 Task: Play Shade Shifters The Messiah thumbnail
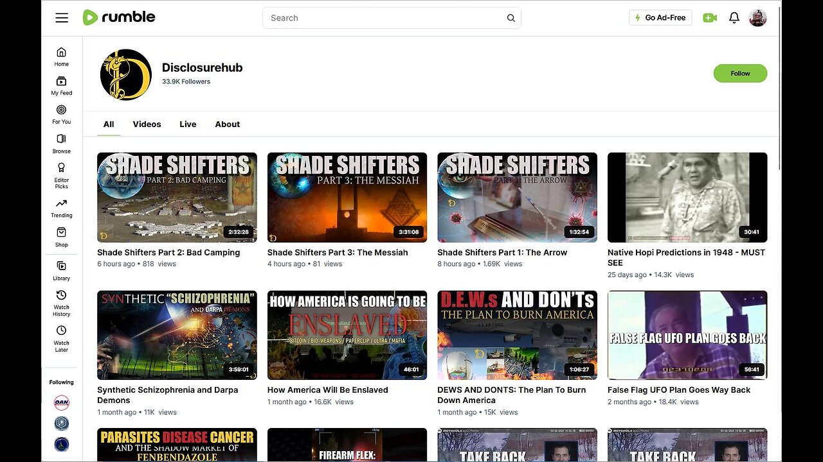[x=347, y=198]
